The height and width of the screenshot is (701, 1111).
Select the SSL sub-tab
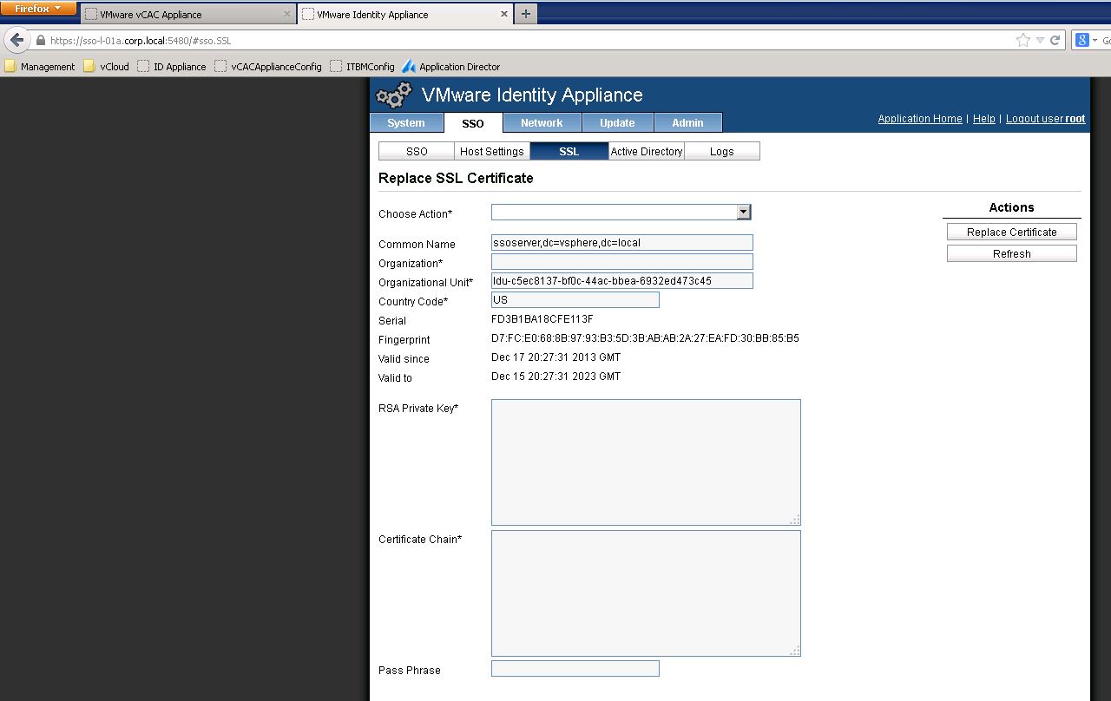tap(569, 151)
